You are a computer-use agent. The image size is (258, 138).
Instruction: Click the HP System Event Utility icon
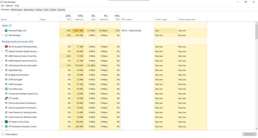(6, 122)
